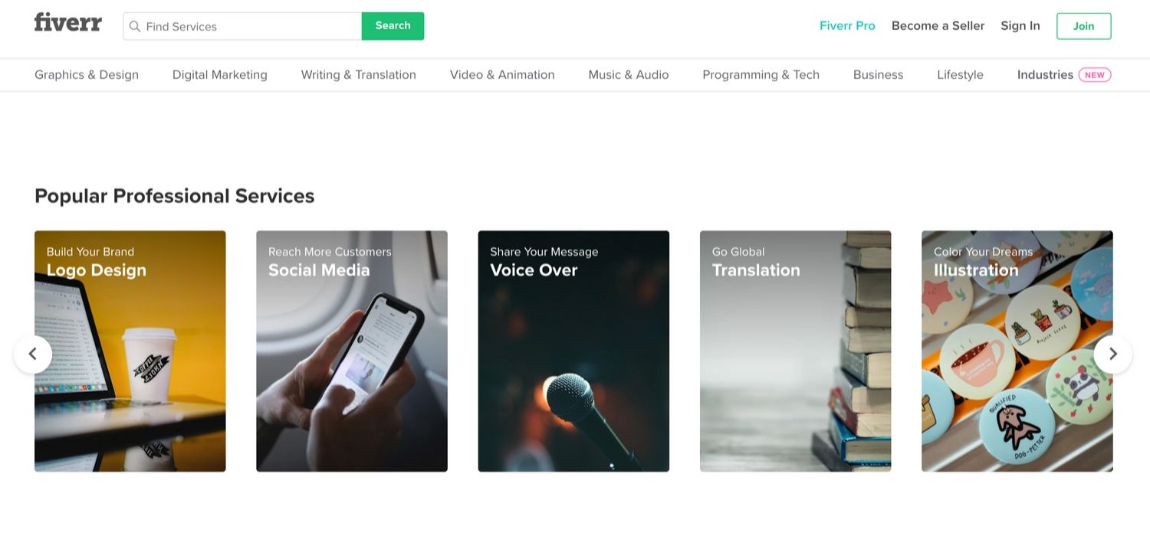Click the Fiverr logo

coord(67,23)
